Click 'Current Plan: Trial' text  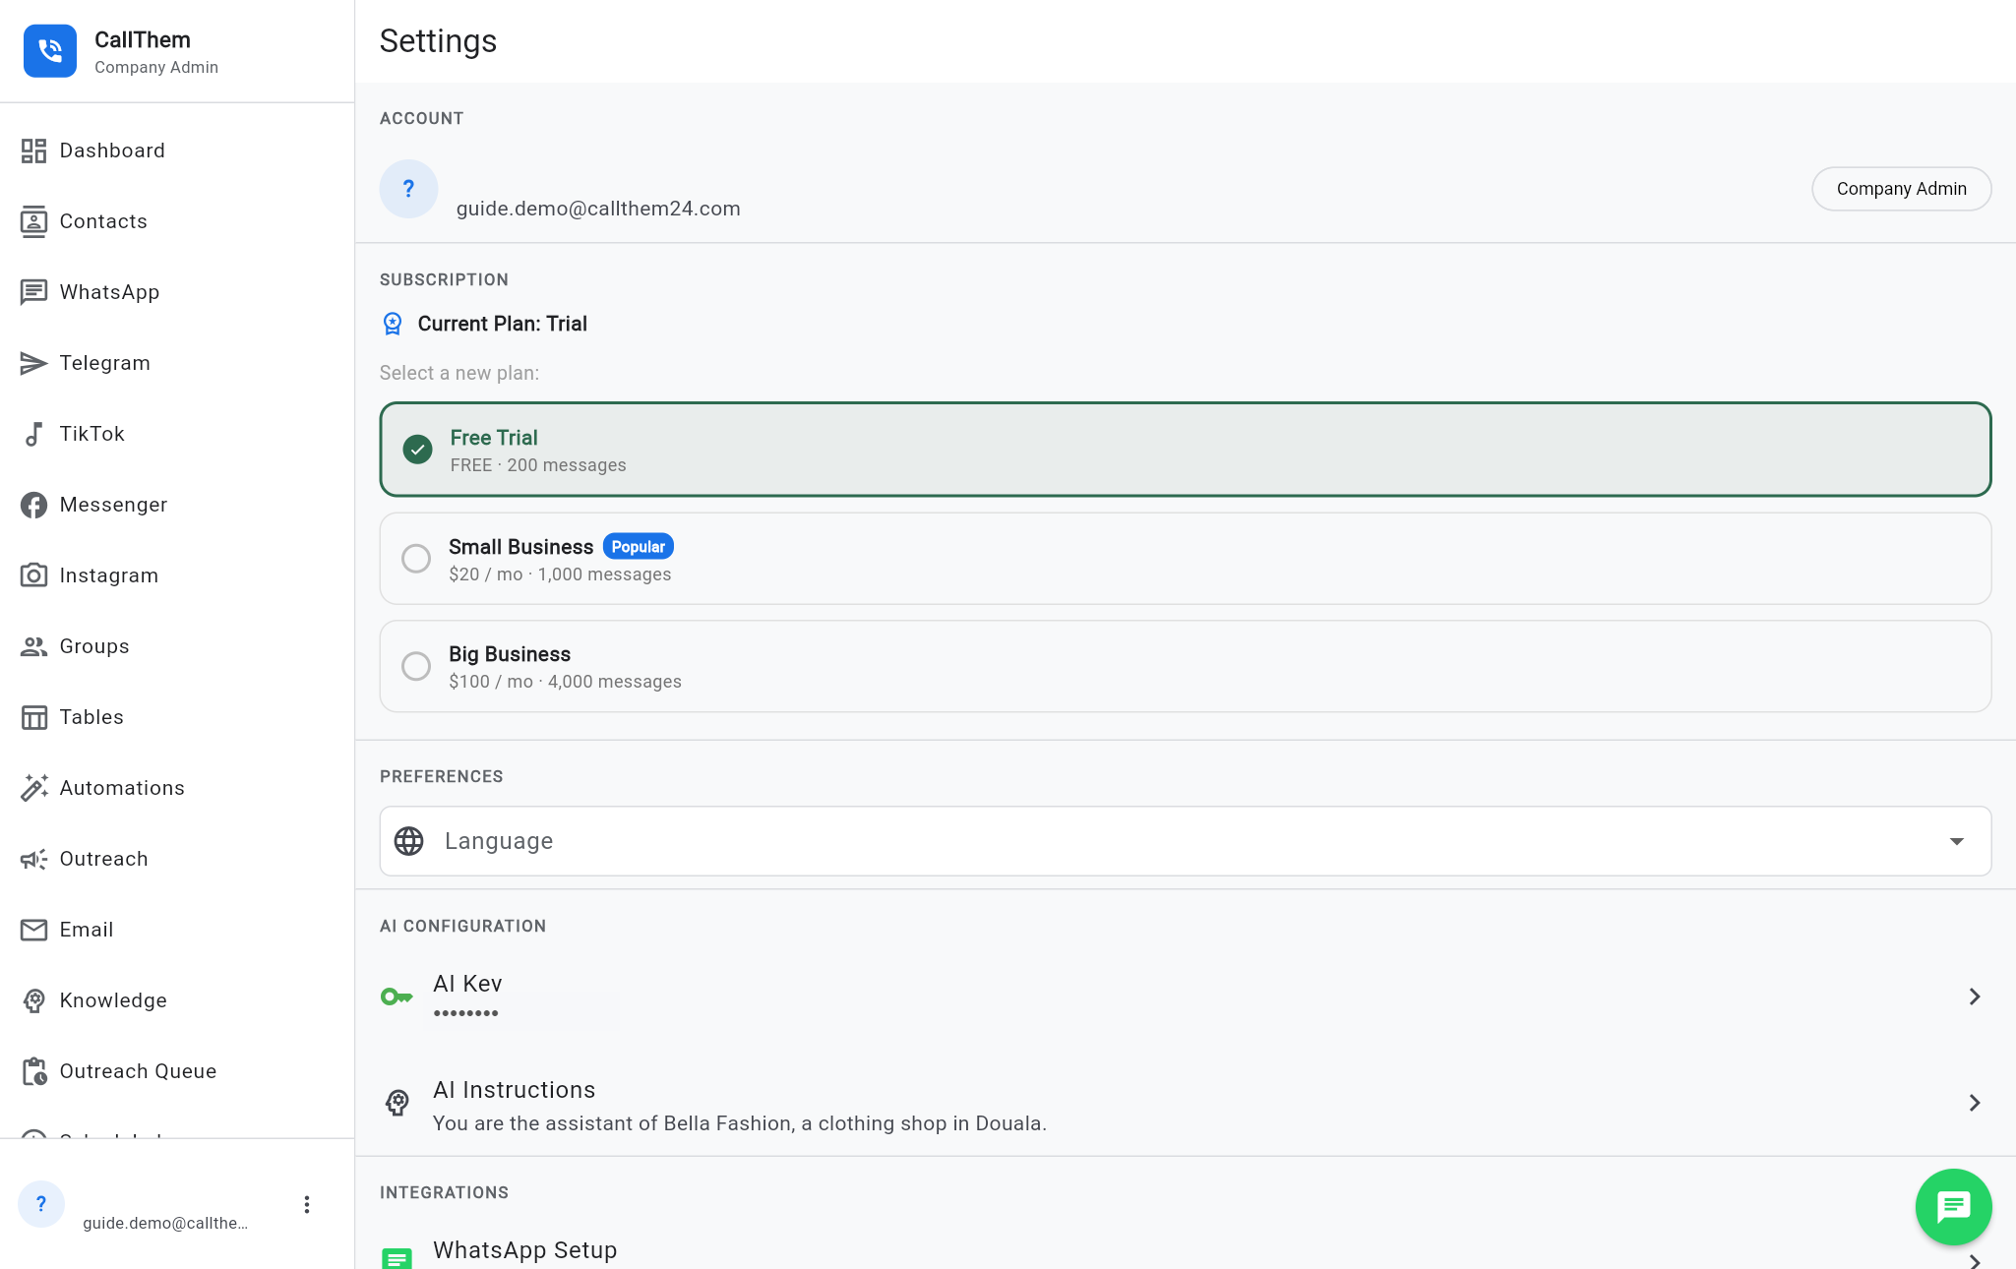(502, 324)
